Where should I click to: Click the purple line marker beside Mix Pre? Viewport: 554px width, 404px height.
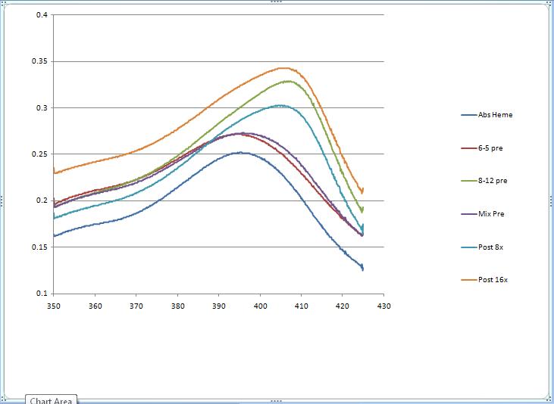(x=468, y=214)
